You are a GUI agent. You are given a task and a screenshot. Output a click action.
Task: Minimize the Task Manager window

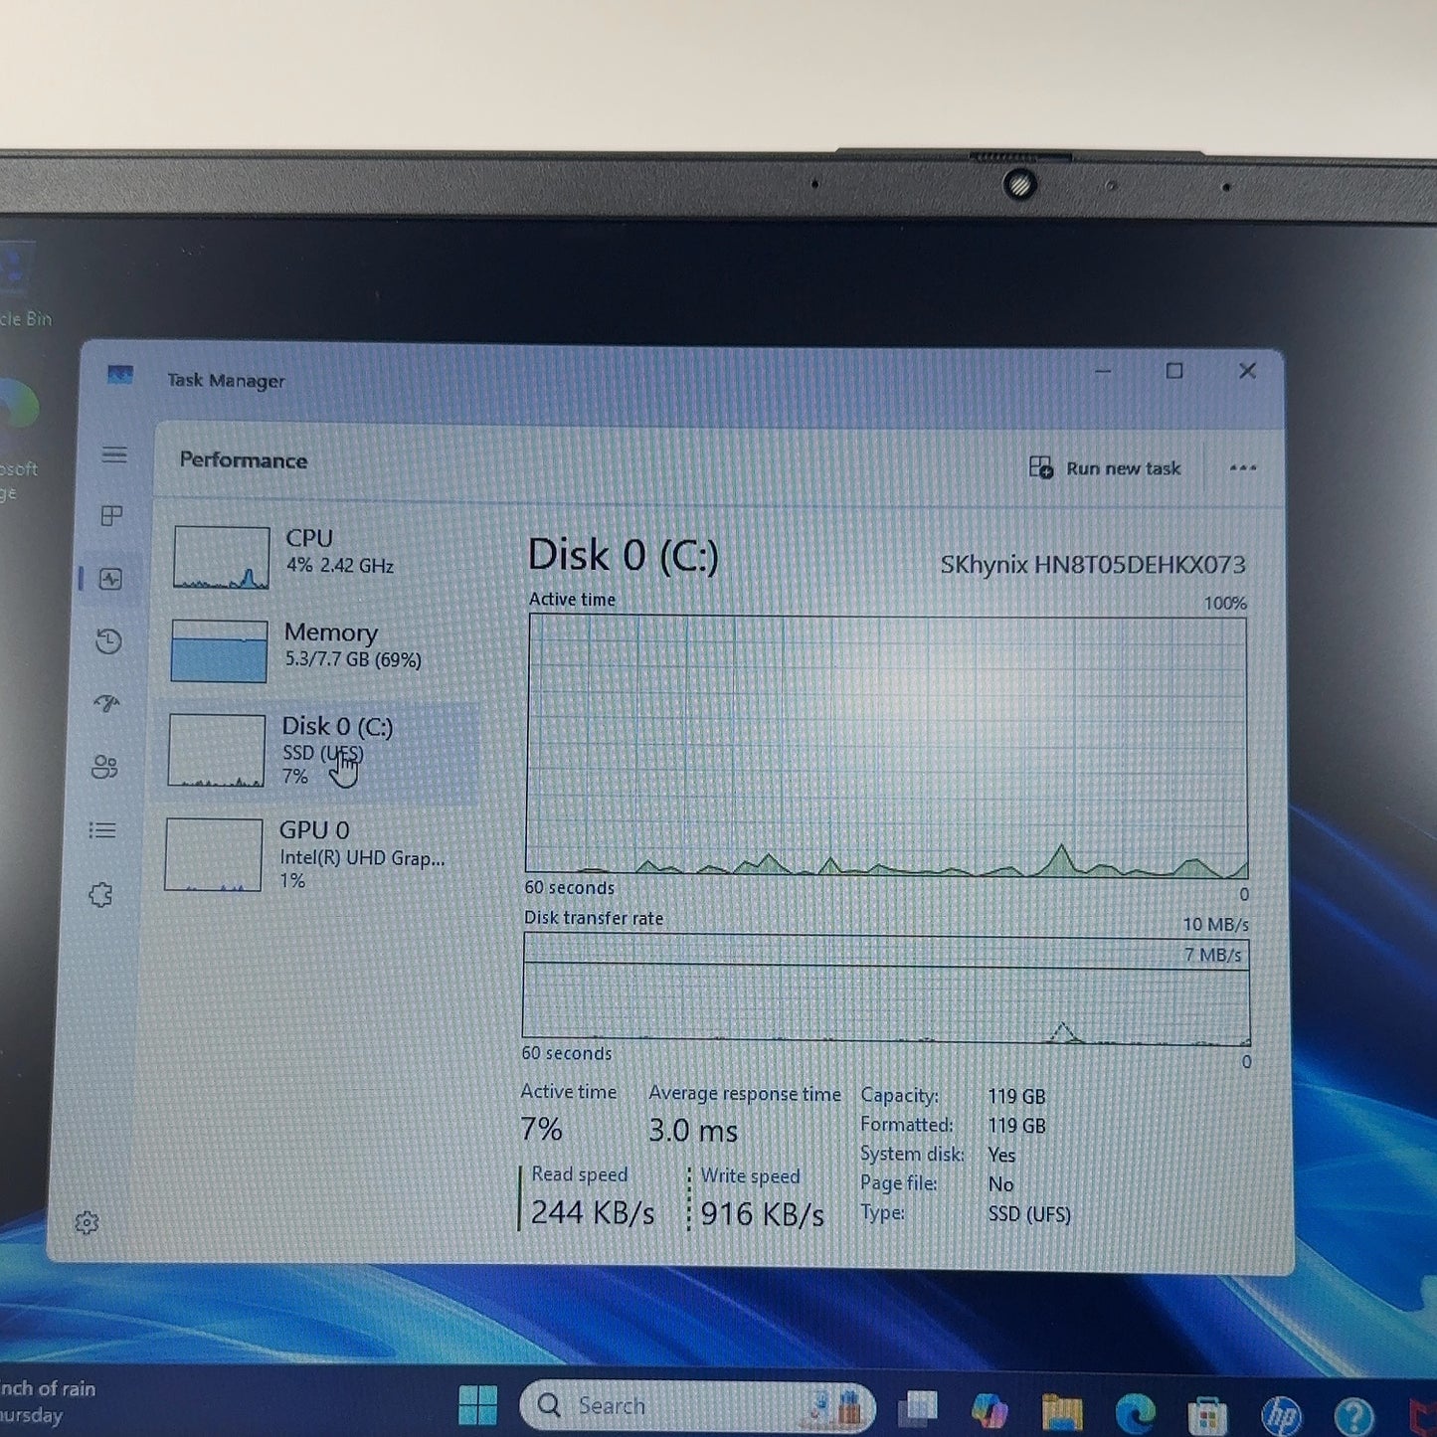[x=1103, y=371]
